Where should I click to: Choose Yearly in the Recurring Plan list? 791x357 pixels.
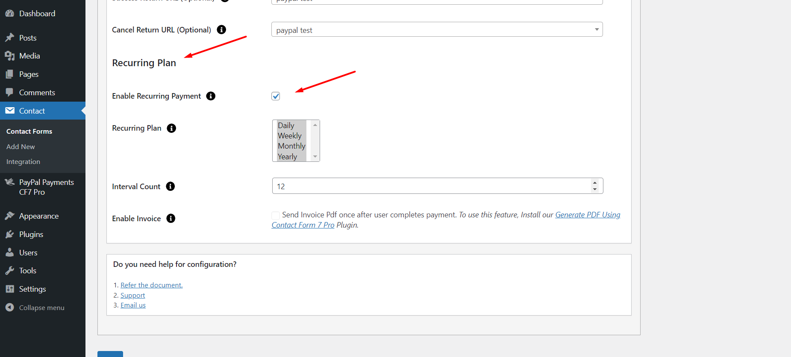[x=287, y=157]
